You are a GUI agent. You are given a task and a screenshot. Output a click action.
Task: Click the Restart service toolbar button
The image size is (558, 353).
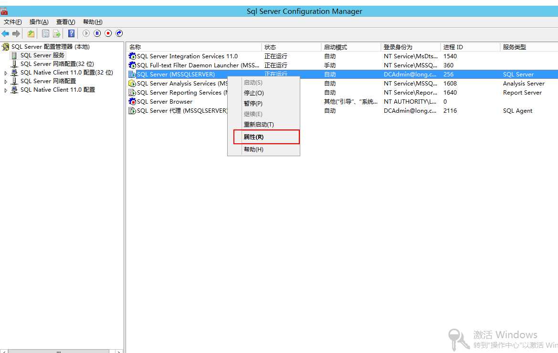click(x=119, y=33)
